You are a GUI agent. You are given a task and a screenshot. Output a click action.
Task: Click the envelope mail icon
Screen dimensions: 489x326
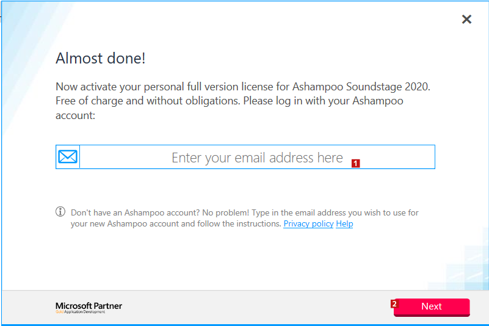click(x=68, y=157)
